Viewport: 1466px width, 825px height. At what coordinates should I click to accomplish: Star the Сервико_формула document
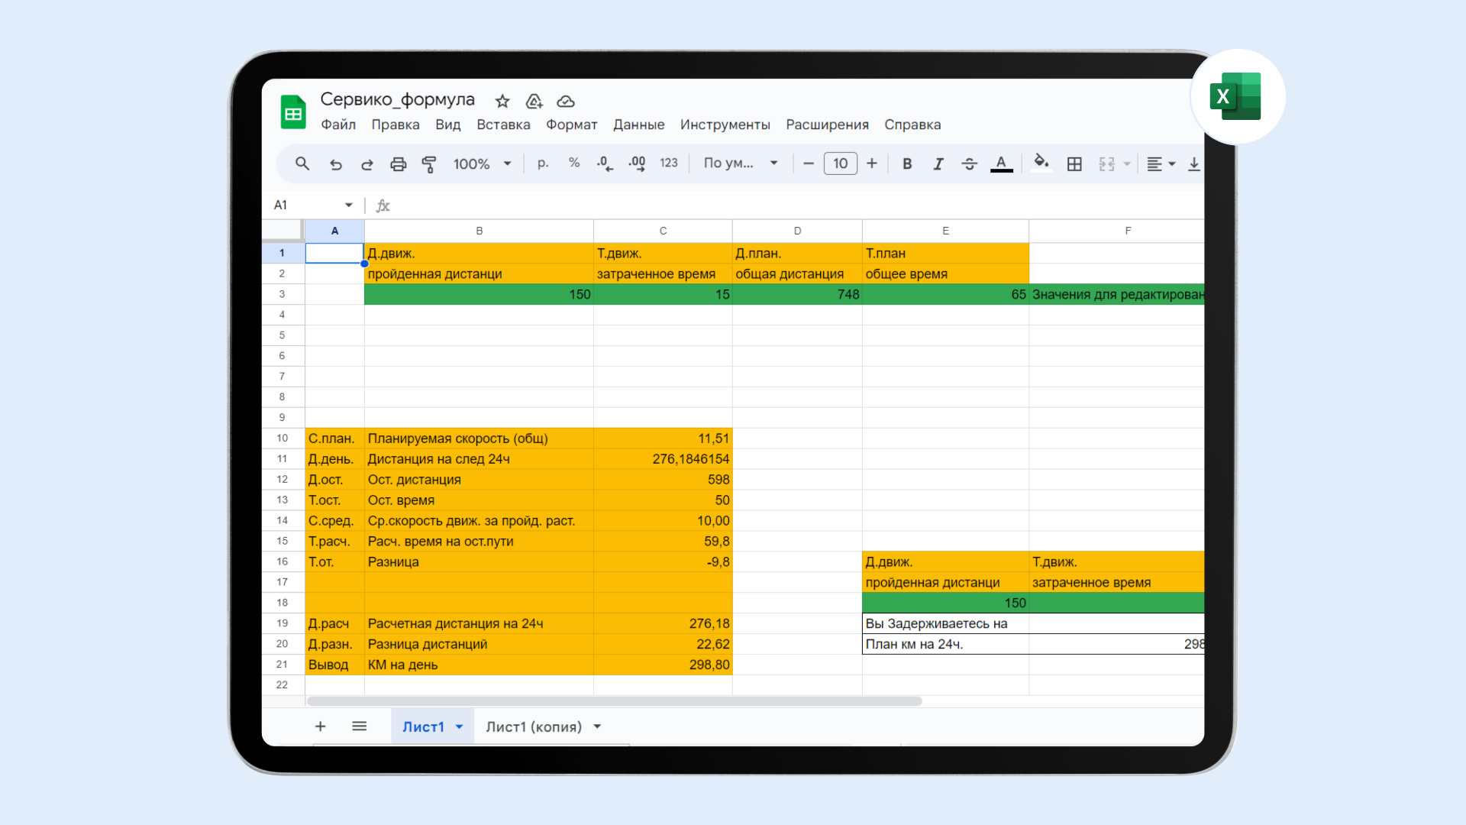tap(502, 101)
